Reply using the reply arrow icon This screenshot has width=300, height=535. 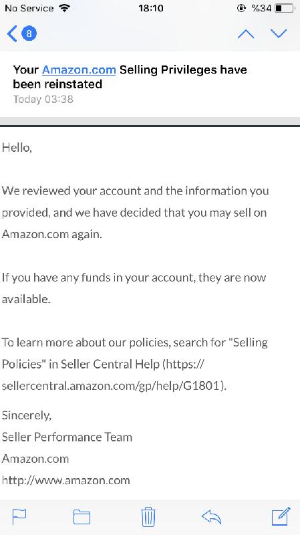(211, 517)
